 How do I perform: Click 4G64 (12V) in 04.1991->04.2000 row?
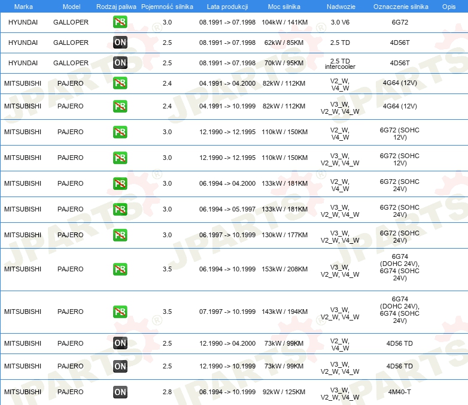point(400,83)
